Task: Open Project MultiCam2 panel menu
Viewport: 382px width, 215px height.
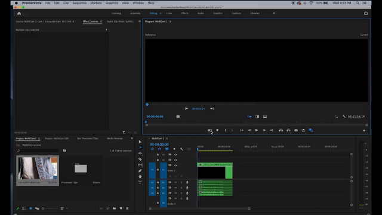Action: pyautogui.click(x=39, y=139)
